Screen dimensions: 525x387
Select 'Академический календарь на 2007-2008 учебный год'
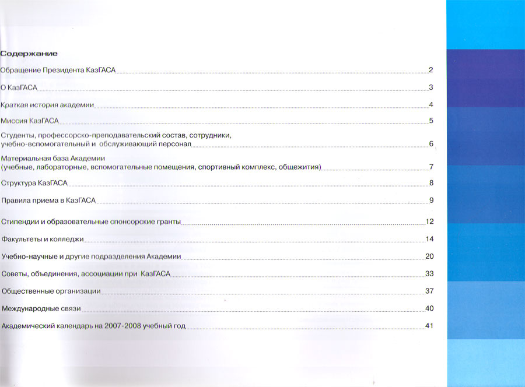click(x=93, y=326)
